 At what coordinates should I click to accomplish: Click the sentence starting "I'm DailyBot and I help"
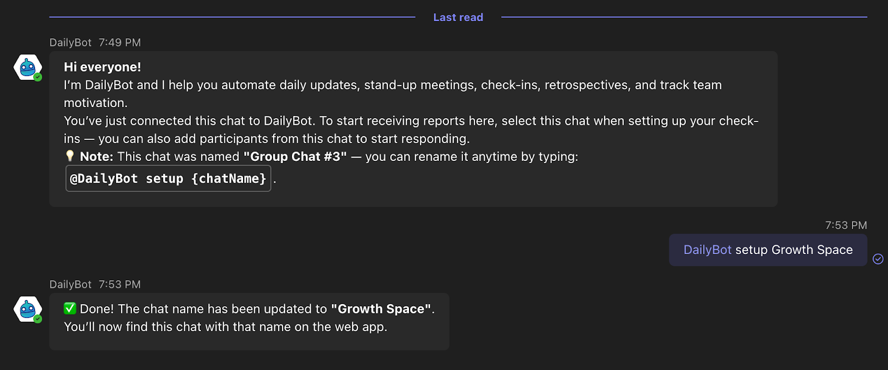393,94
